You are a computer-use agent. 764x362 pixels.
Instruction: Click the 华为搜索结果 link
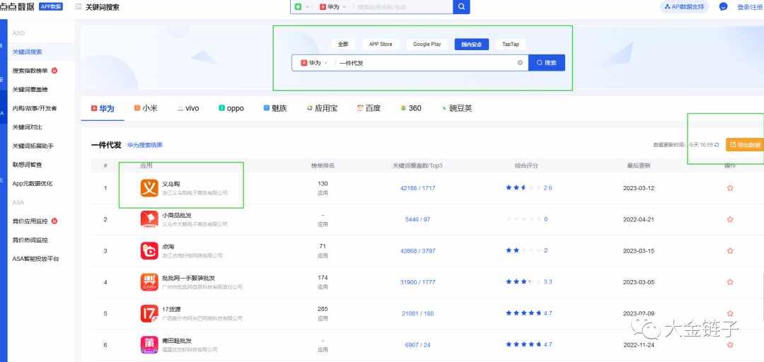coord(145,145)
